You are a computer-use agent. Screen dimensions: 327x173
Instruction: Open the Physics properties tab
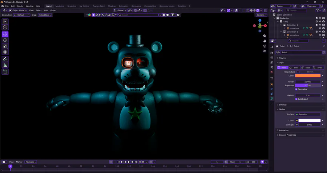(272, 89)
